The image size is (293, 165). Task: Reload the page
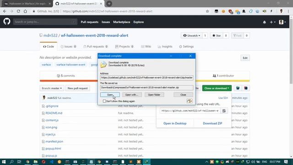click(18, 11)
